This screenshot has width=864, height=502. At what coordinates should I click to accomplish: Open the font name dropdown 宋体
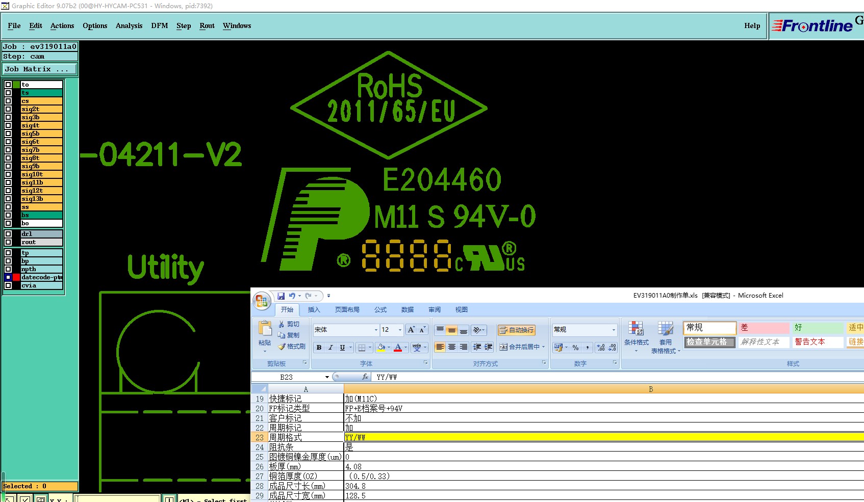[376, 330]
